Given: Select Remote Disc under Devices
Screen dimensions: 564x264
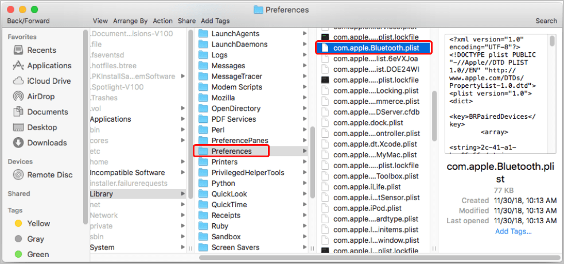Looking at the screenshot, I should pos(42,175).
